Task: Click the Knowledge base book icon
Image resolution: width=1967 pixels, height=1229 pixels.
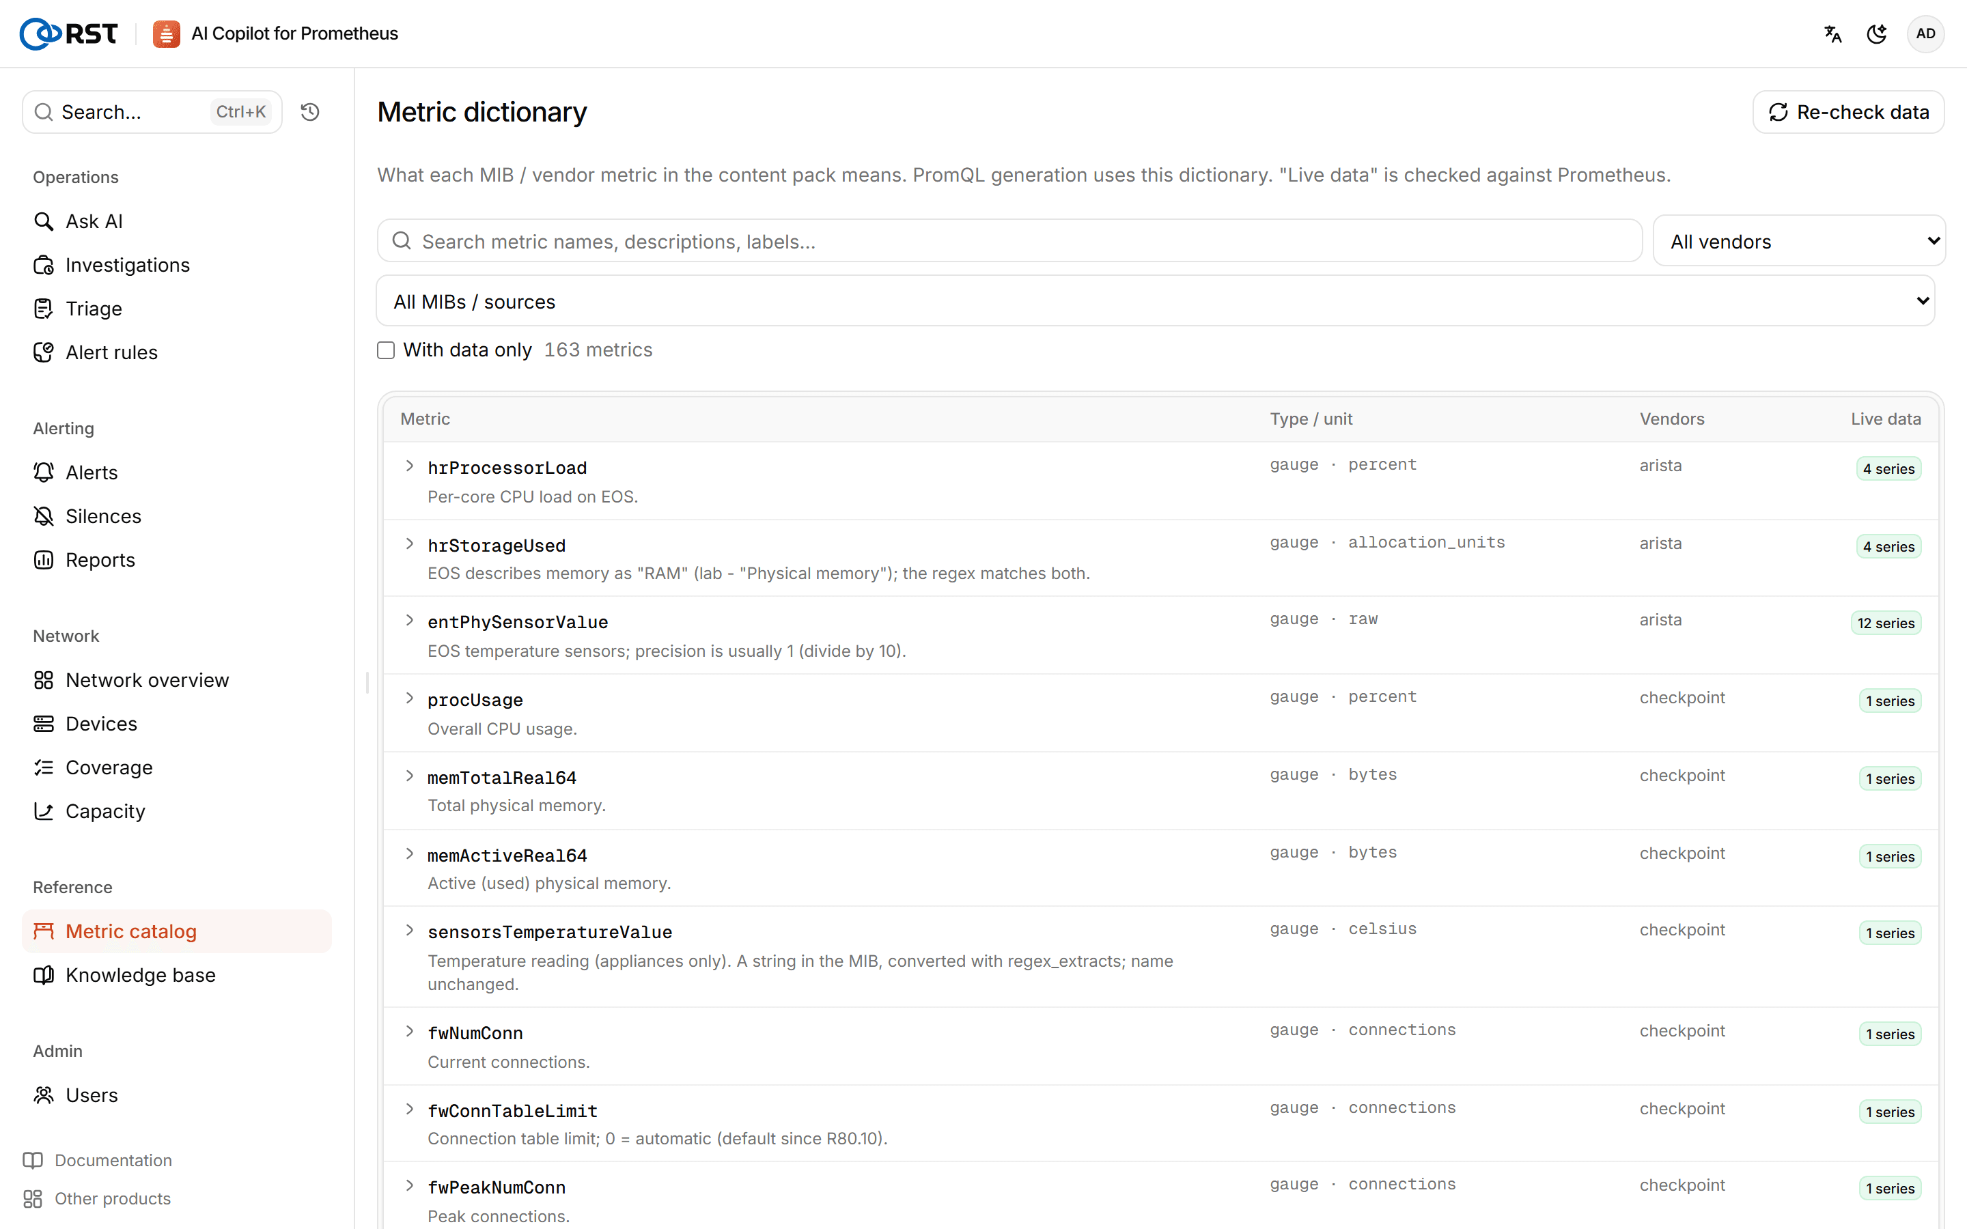Action: tap(44, 974)
